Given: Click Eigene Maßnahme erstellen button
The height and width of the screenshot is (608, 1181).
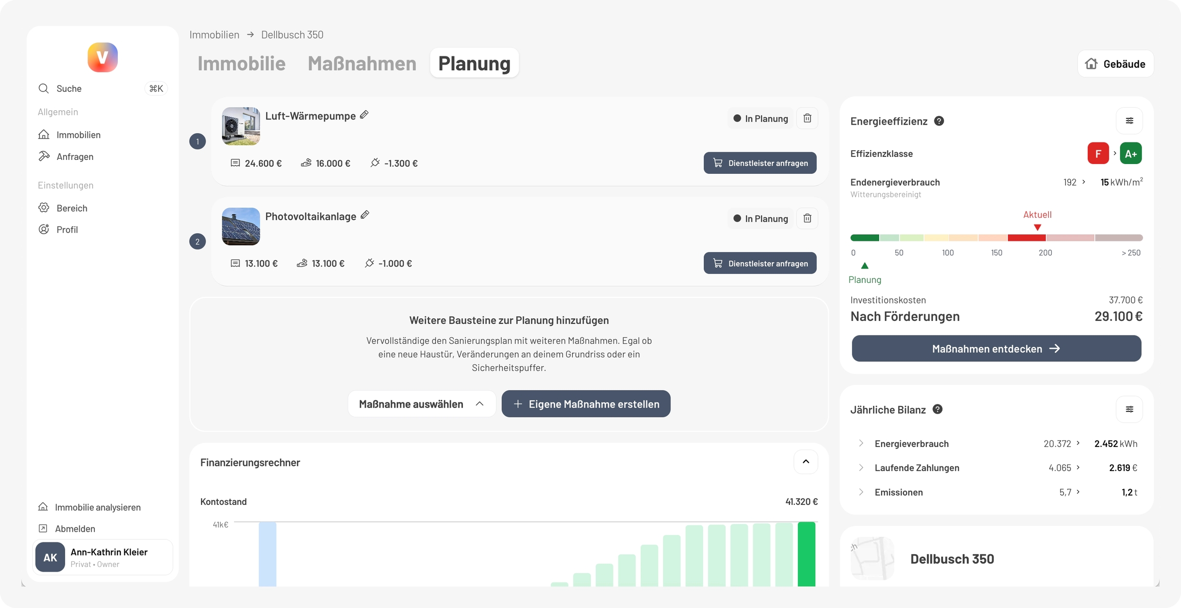Looking at the screenshot, I should click(586, 404).
